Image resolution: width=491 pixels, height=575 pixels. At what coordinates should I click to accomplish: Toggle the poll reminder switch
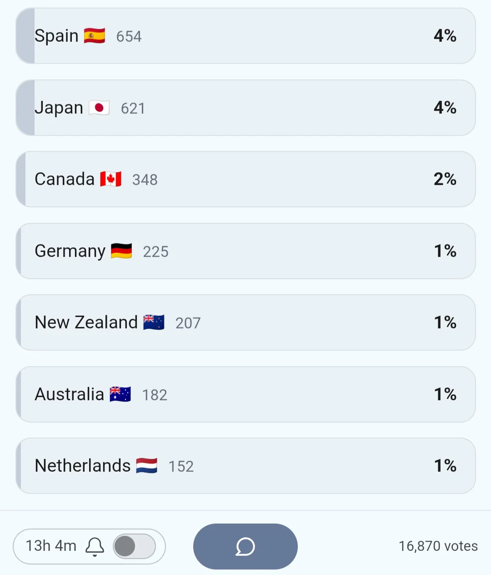click(135, 546)
